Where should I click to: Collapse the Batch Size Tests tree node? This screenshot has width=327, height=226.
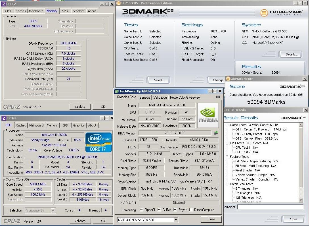pos(227,184)
